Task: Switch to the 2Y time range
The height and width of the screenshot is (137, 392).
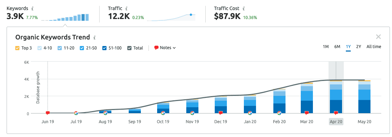Action: coord(358,47)
